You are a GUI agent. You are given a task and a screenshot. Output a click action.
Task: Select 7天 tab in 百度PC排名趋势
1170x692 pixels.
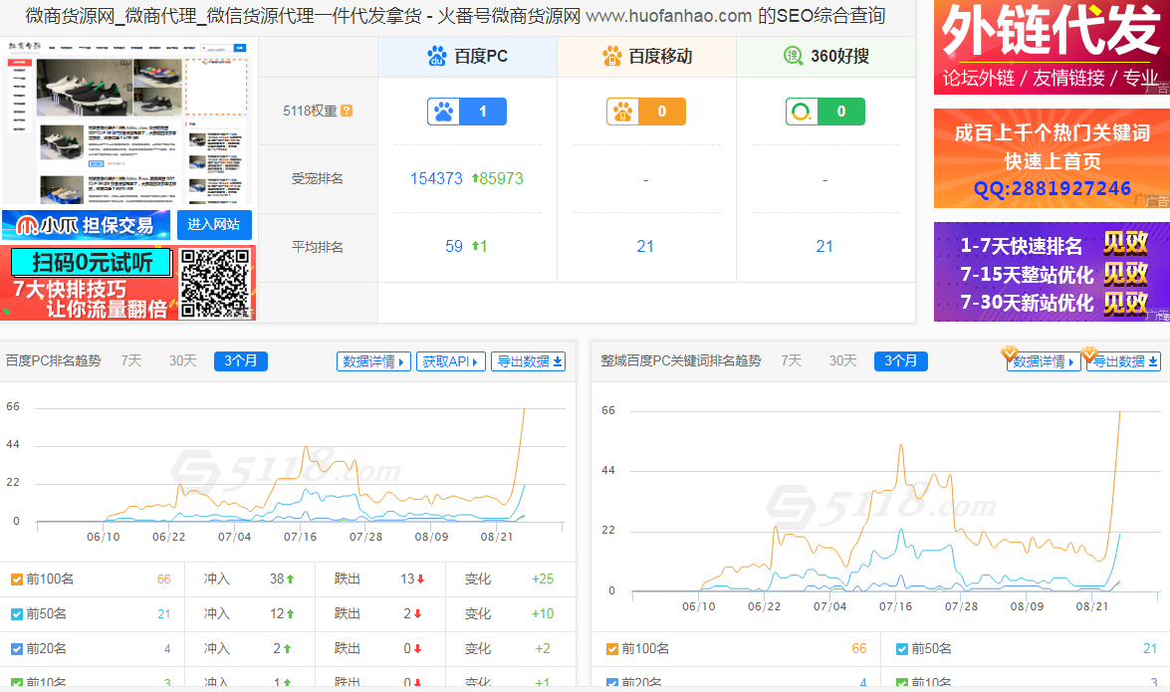131,360
